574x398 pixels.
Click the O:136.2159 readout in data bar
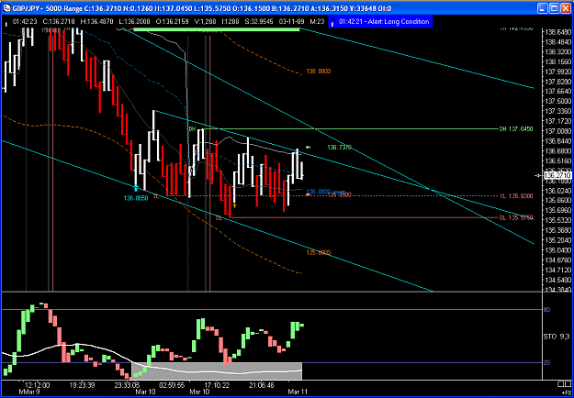tap(171, 22)
